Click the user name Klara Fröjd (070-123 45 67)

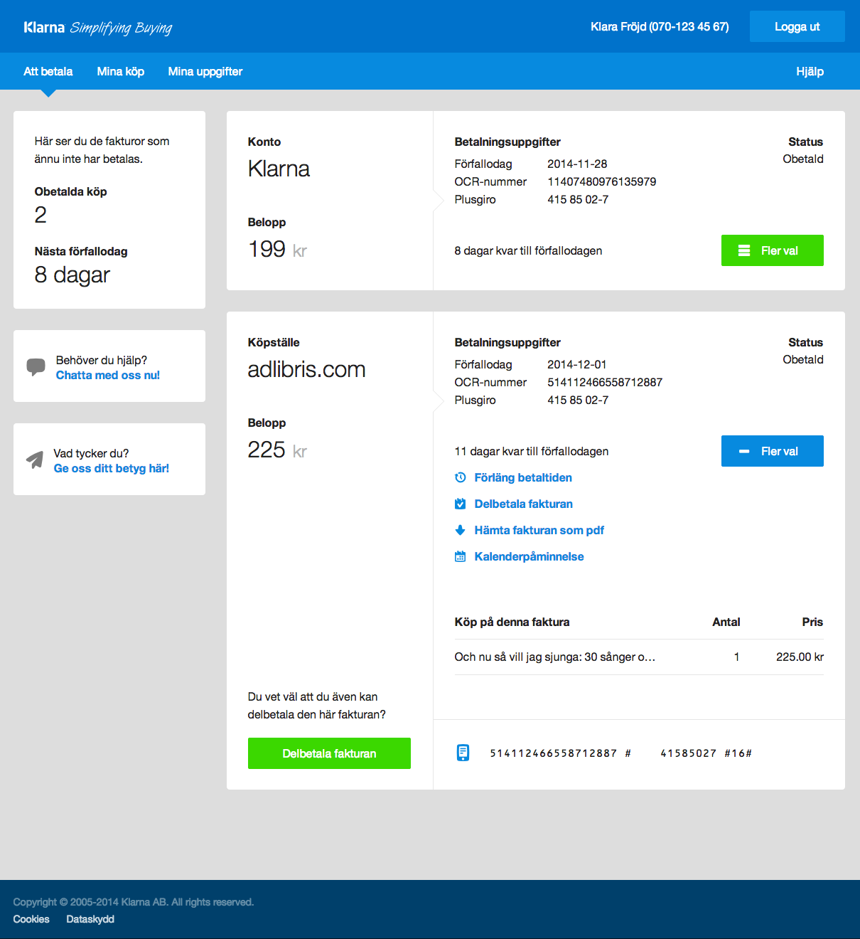(x=660, y=26)
